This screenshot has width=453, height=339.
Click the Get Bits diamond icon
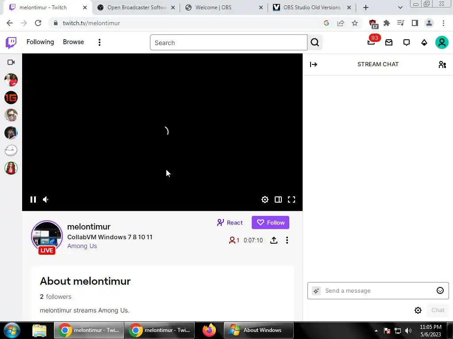424,43
